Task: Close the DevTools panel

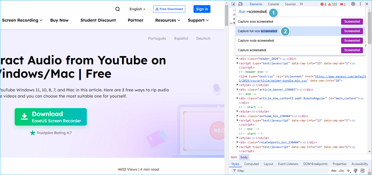Action: coord(367,4)
